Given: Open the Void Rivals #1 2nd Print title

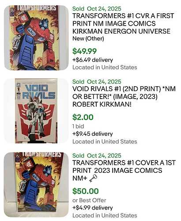Looking at the screenshot, I should (124, 97).
